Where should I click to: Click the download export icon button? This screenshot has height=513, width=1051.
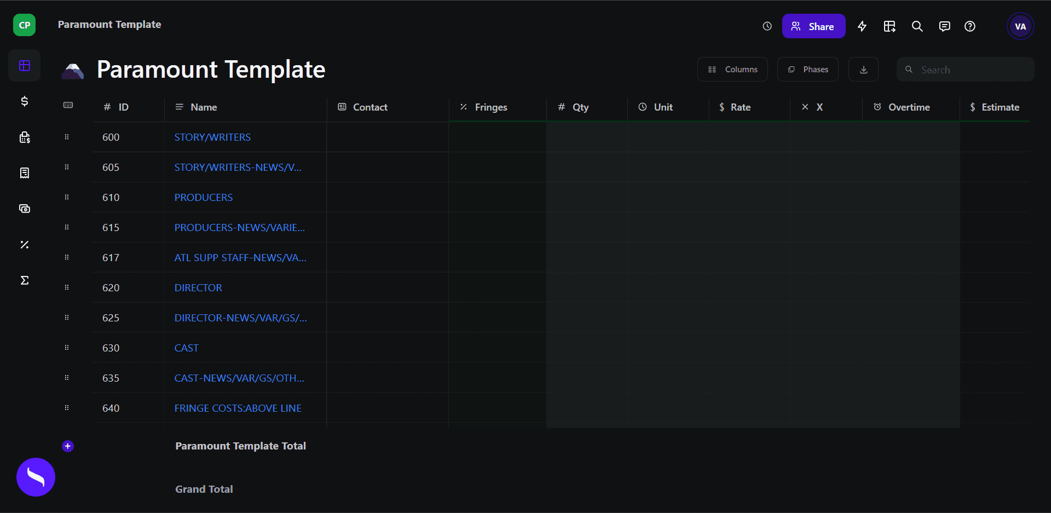863,70
